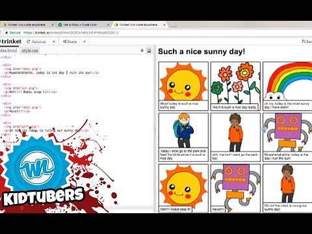Image resolution: width=312 pixels, height=234 pixels.
Task: Click the robot panel captioned 'Never!!!'
Action: pyautogui.click(x=235, y=188)
